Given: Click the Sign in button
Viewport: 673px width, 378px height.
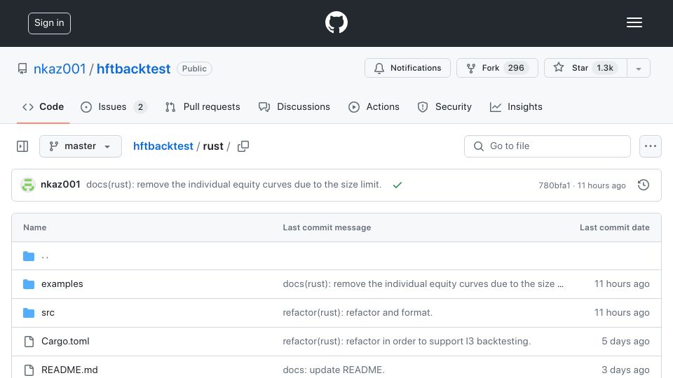Looking at the screenshot, I should coord(49,23).
